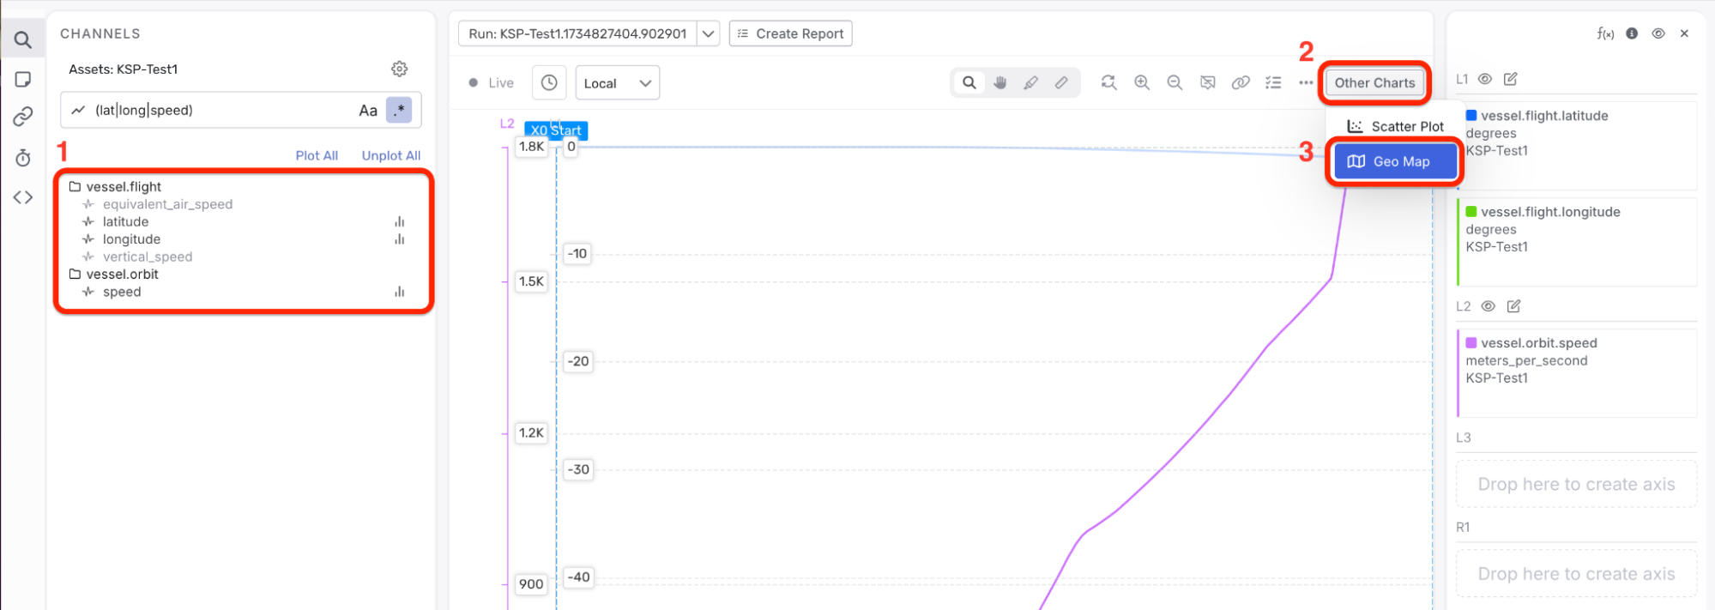Image resolution: width=1715 pixels, height=610 pixels.
Task: Click the R1 drop here to create axis zone
Action: [1576, 574]
